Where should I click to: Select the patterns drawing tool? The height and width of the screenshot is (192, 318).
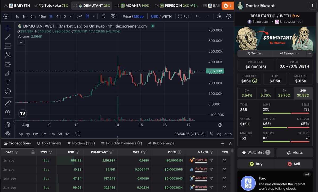click(8, 55)
